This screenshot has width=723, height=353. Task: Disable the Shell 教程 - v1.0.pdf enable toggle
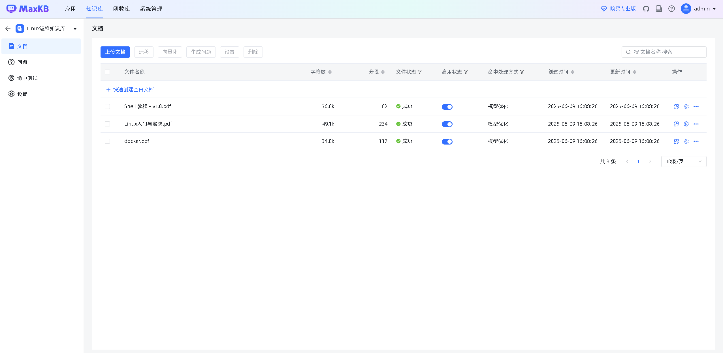(447, 107)
